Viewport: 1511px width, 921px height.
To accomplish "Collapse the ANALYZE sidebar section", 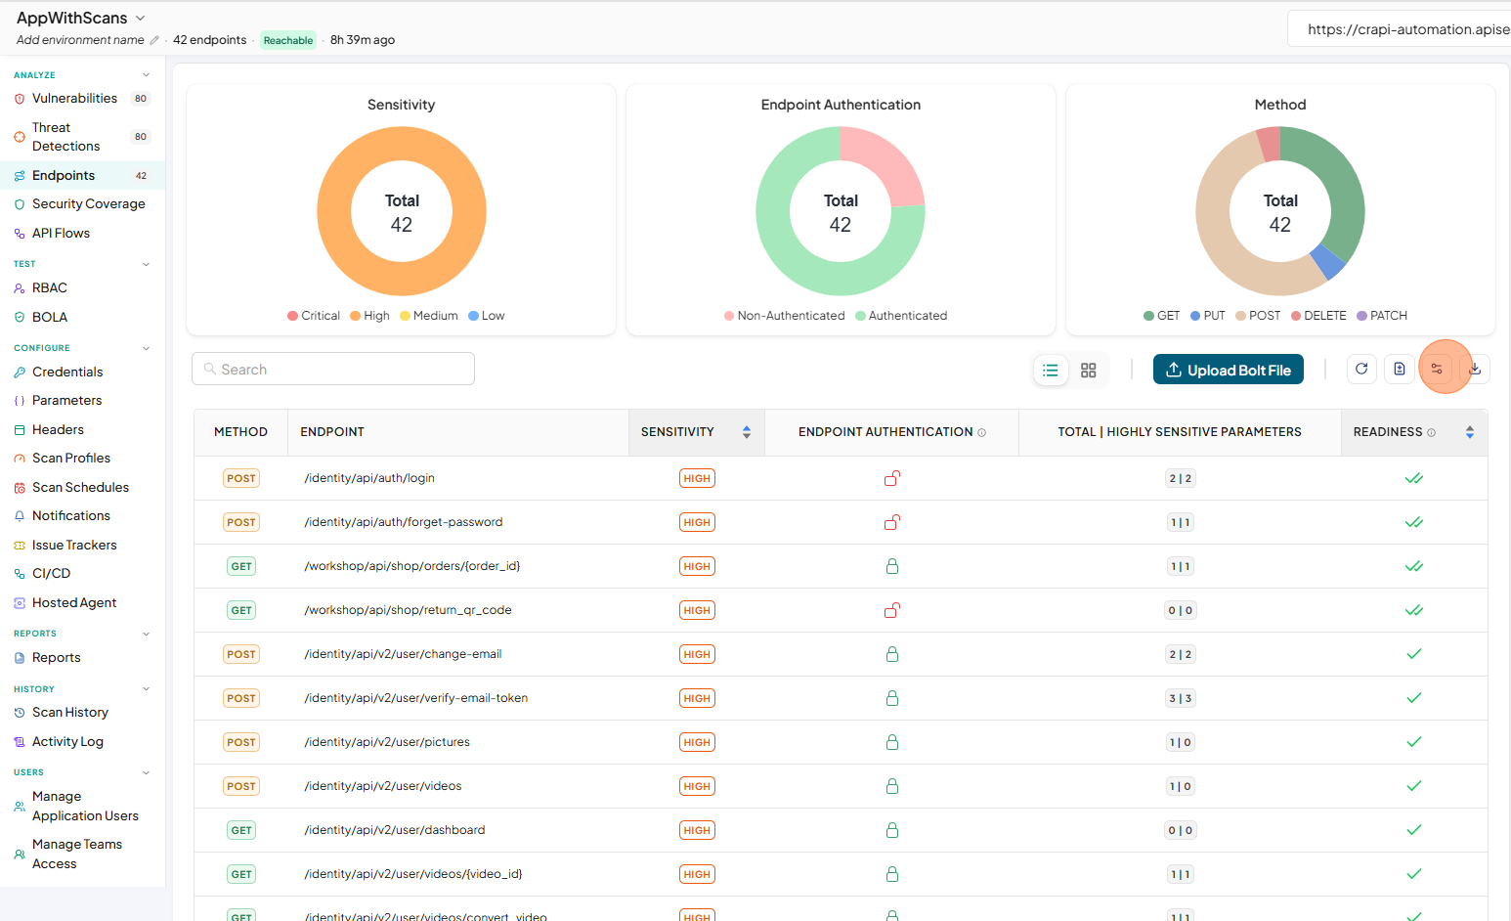I will (x=147, y=75).
